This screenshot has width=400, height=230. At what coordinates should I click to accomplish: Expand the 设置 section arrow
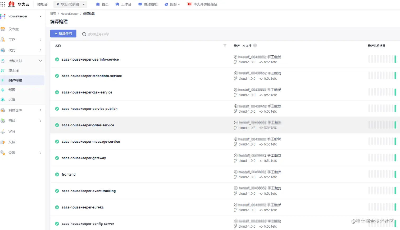click(x=40, y=153)
